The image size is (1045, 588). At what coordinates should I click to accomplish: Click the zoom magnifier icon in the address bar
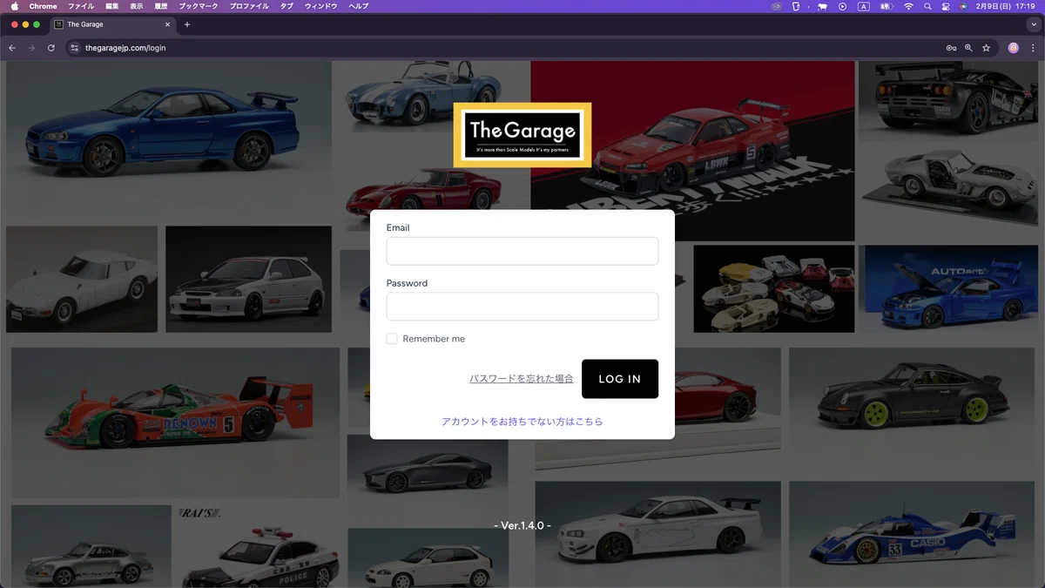coord(968,48)
